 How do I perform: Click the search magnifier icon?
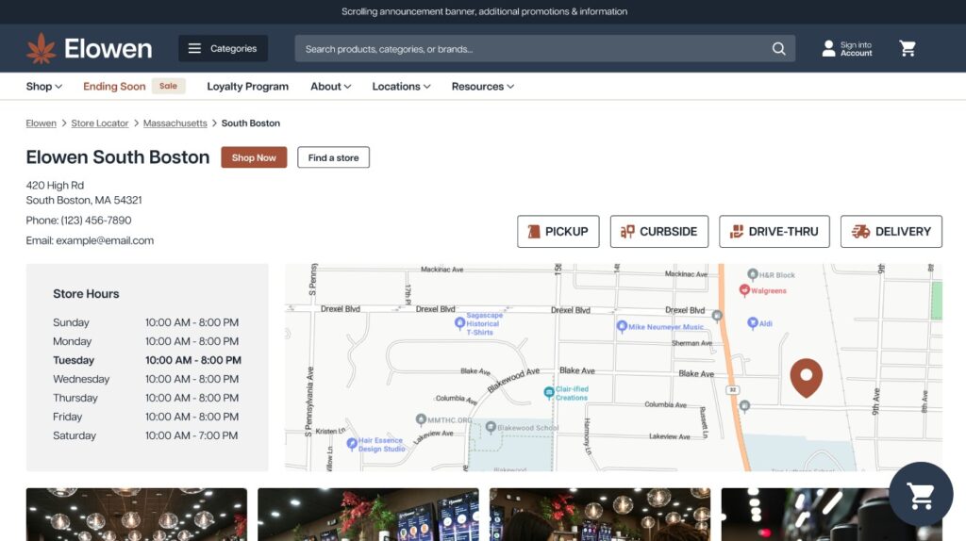point(778,49)
